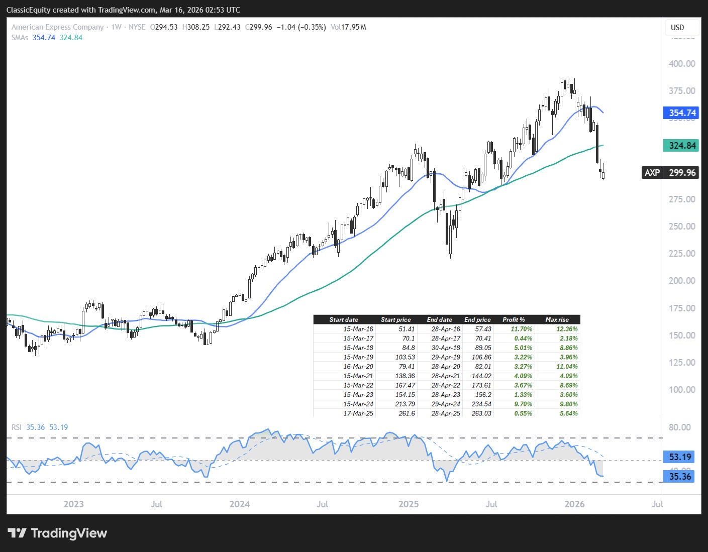
Task: Click the 263.03 end price cell
Action: pyautogui.click(x=481, y=413)
